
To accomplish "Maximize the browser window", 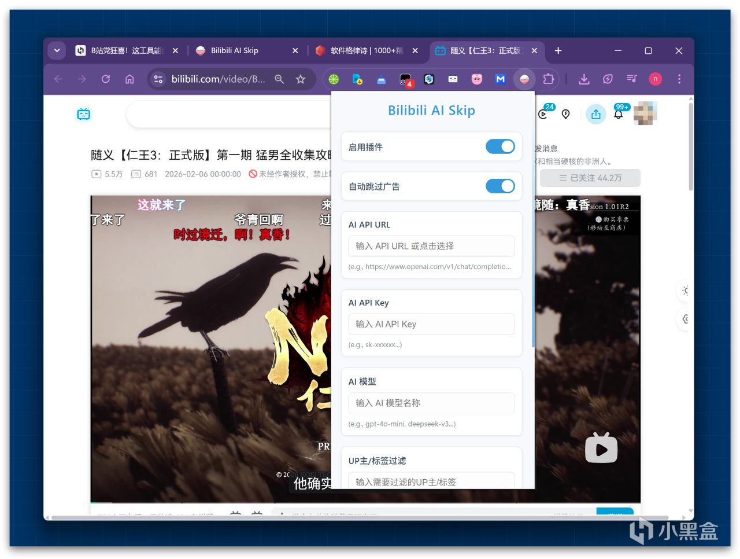I will (648, 51).
